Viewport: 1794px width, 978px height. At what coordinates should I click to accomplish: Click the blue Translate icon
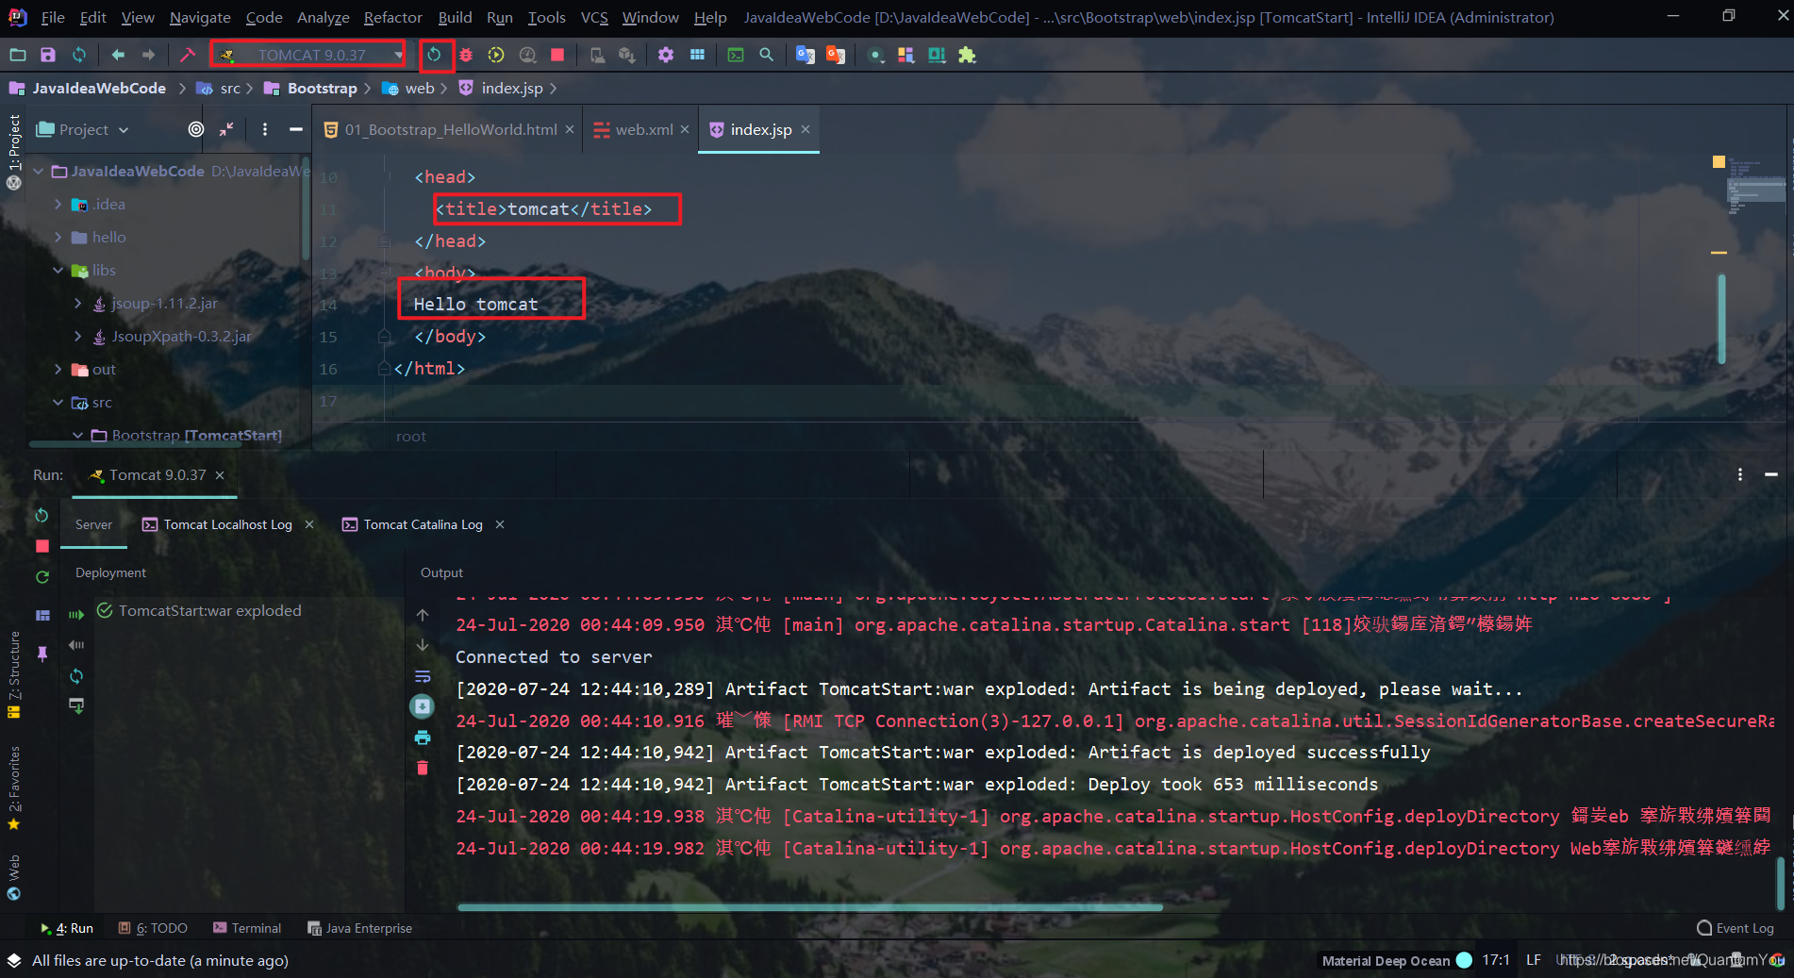click(x=805, y=55)
